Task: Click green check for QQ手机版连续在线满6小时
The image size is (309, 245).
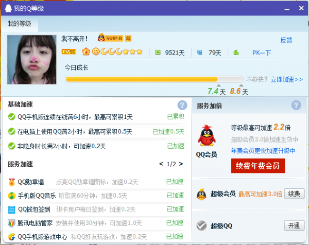Action: tap(12, 117)
